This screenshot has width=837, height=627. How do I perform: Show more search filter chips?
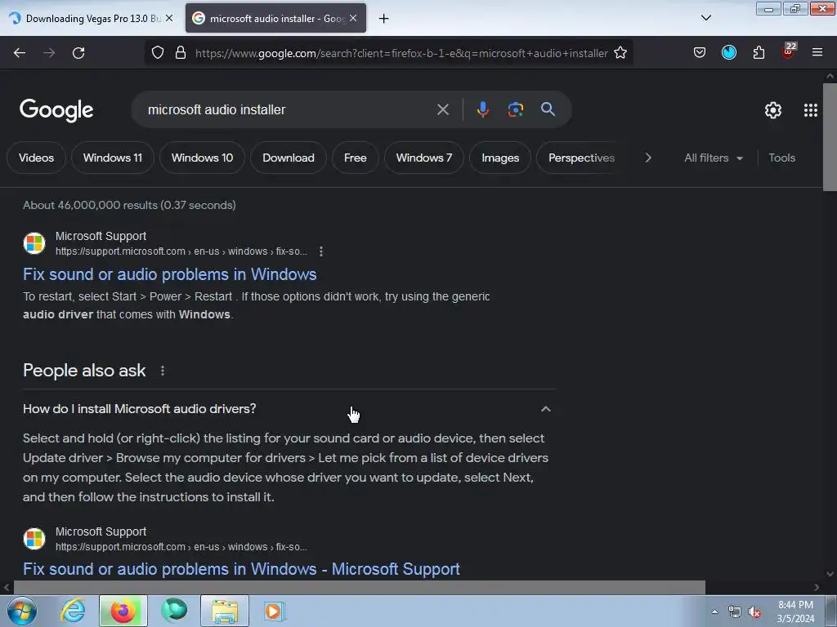click(648, 158)
